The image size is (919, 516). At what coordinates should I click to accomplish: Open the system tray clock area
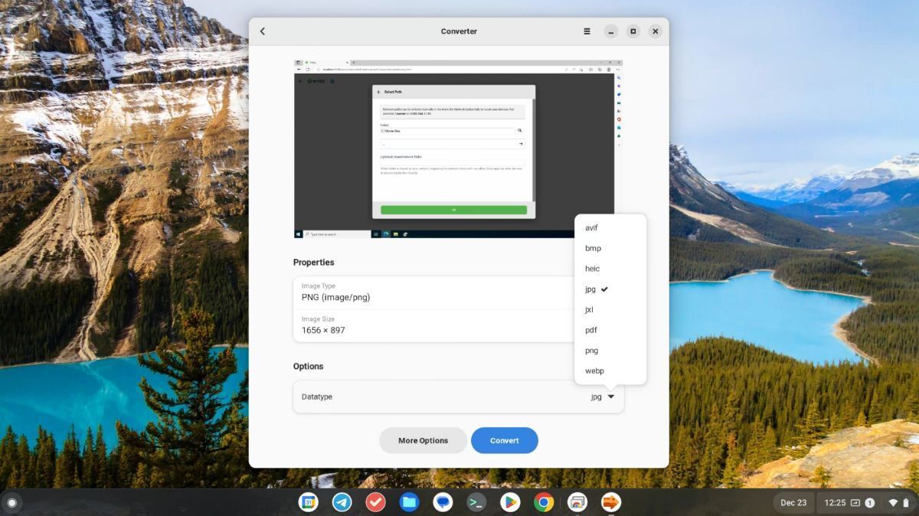pyautogui.click(x=835, y=502)
